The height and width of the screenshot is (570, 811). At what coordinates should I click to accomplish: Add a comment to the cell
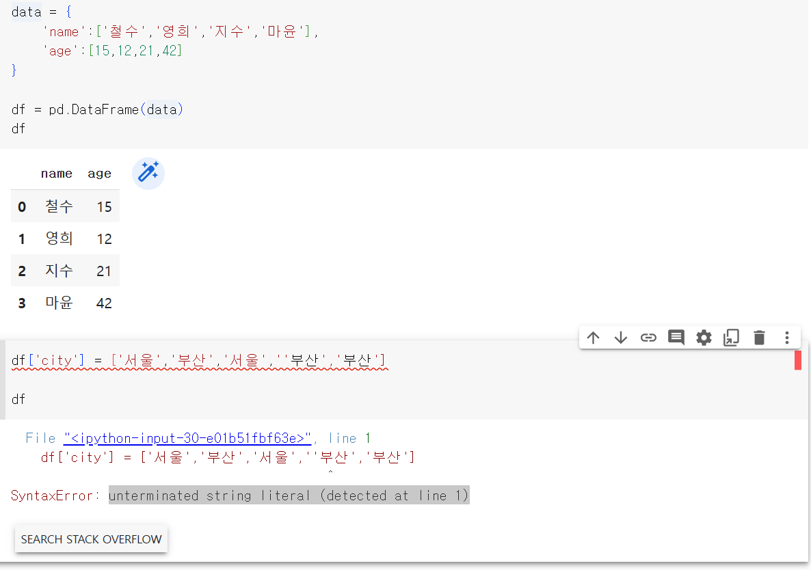coord(676,338)
